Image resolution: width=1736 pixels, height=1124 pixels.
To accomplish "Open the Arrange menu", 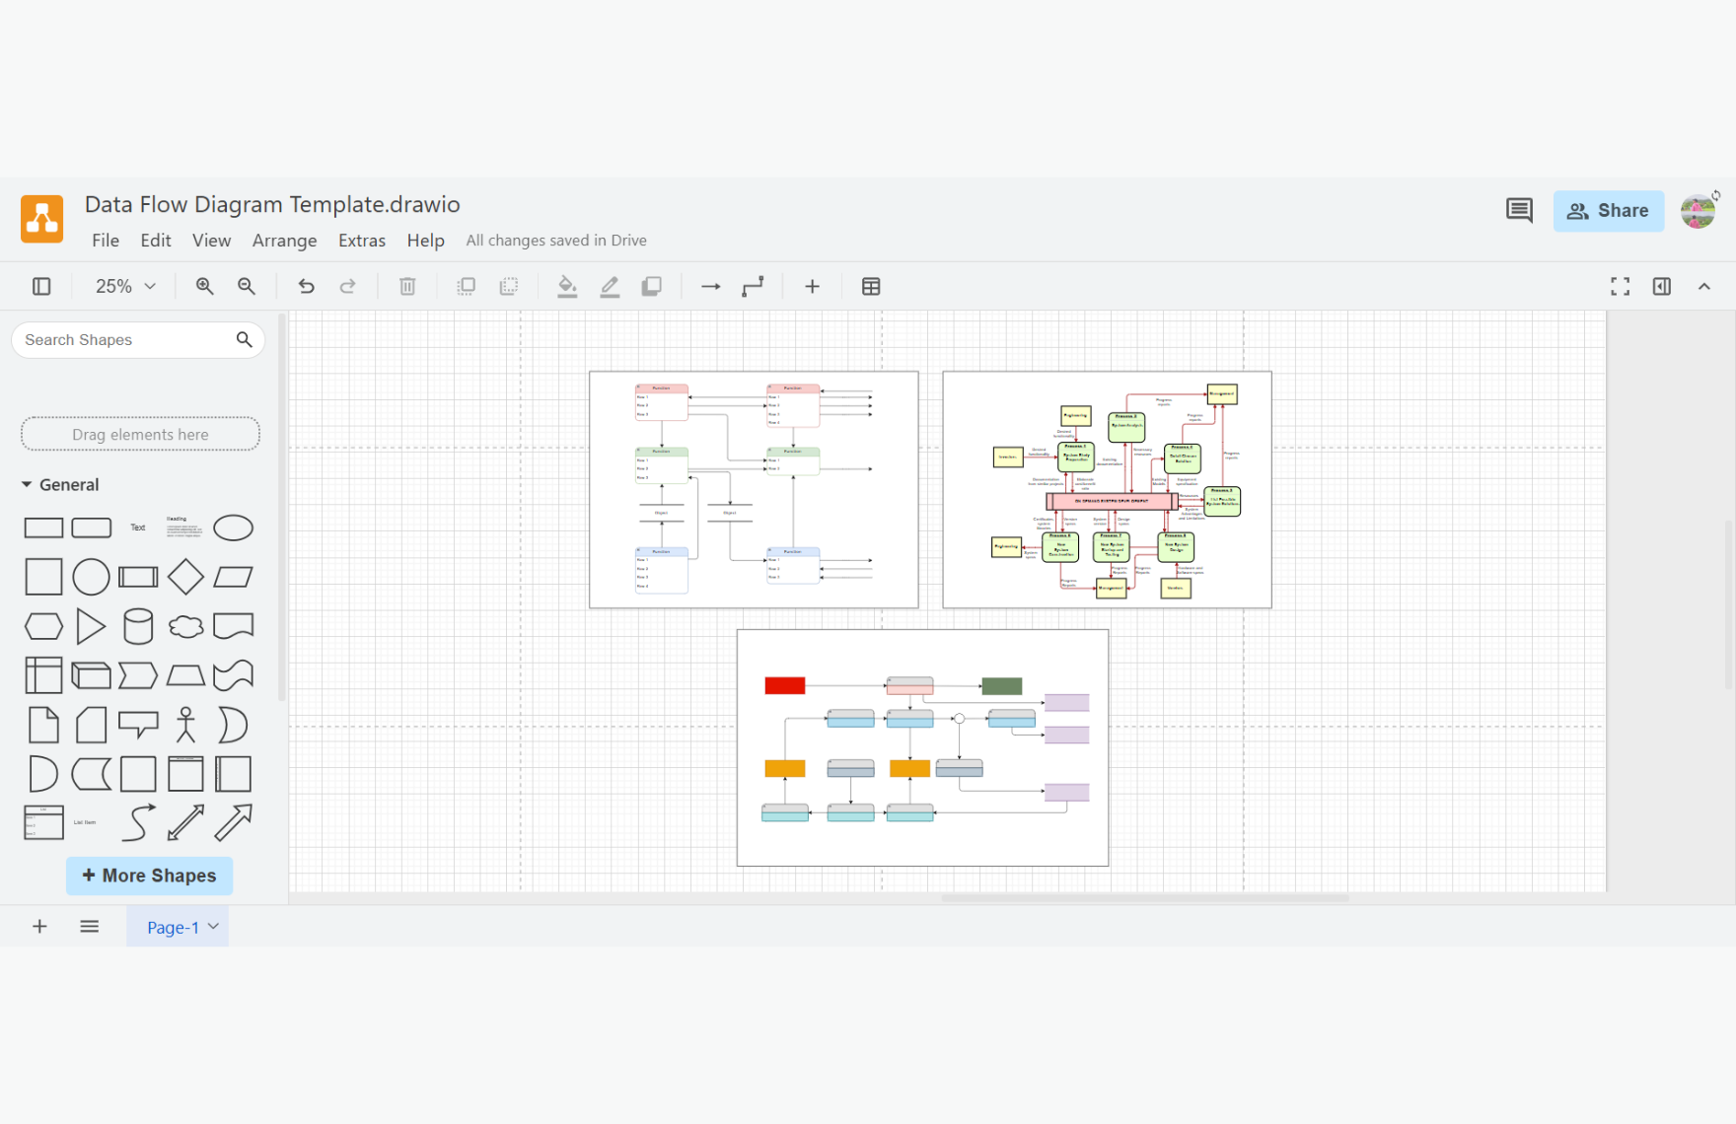I will (284, 241).
